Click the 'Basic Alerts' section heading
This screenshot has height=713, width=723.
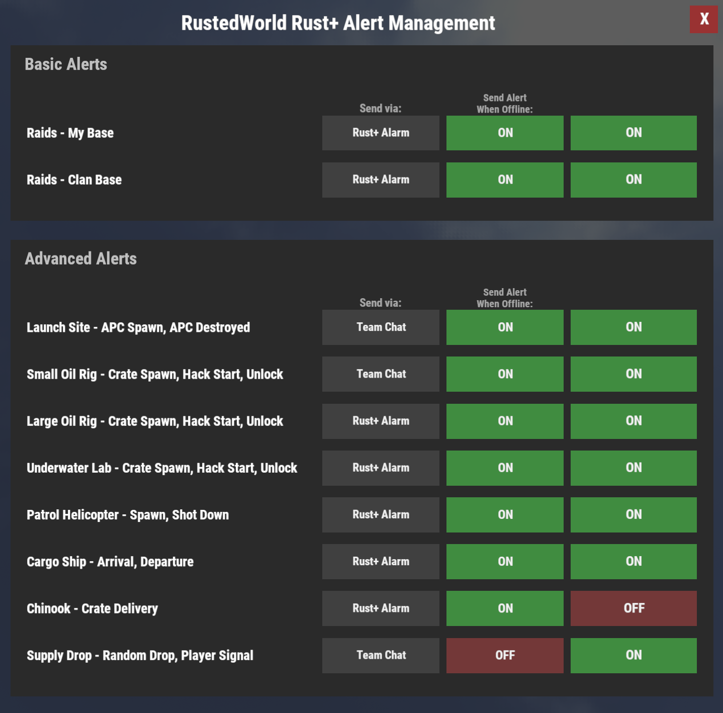(x=66, y=64)
